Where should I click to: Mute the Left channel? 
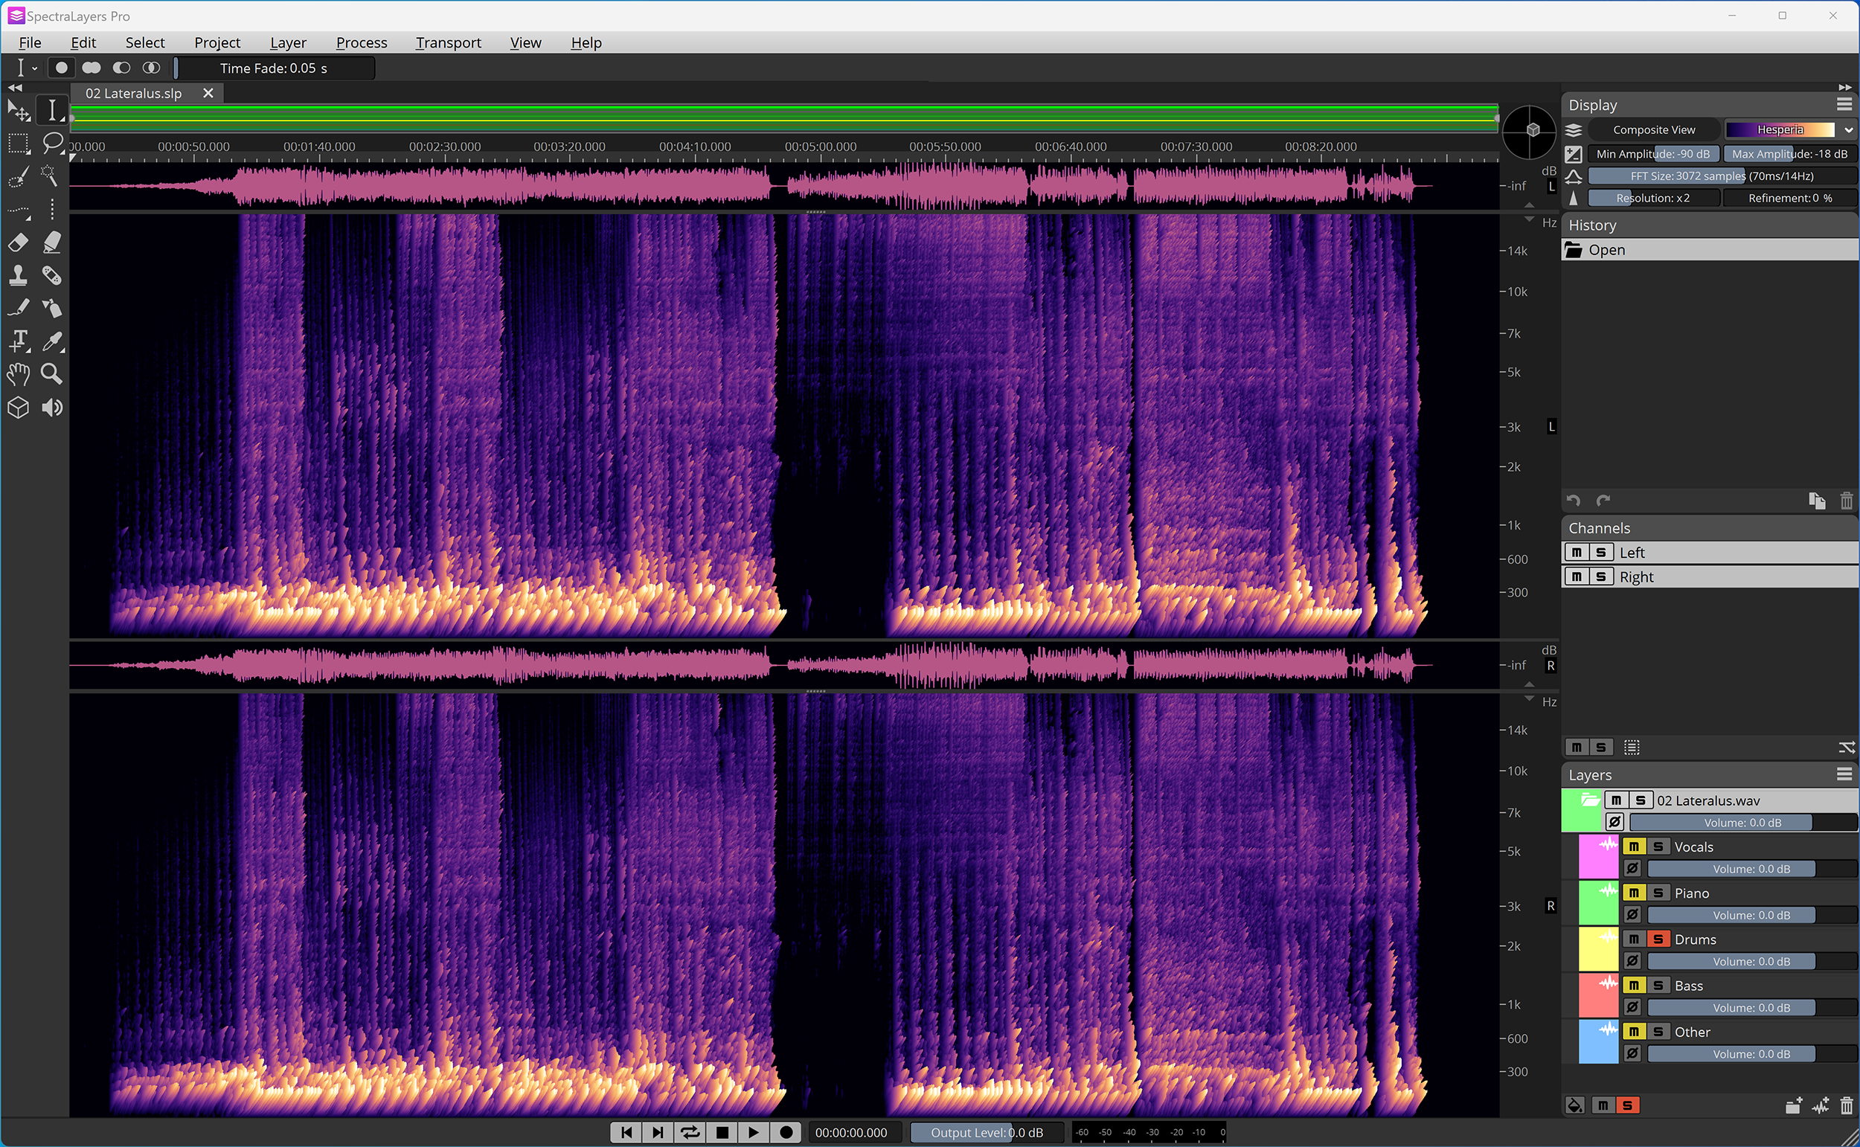point(1577,552)
